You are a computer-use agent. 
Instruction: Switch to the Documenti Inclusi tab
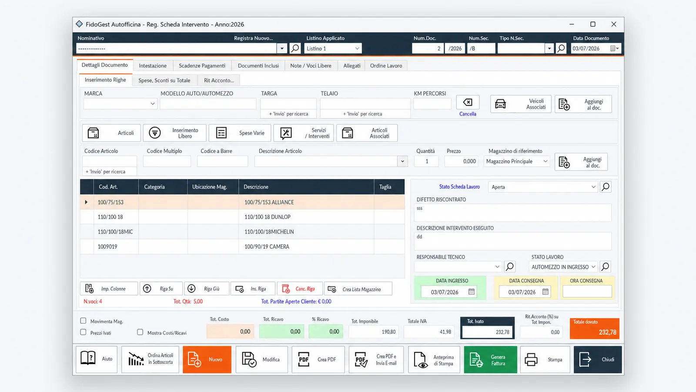pos(258,66)
